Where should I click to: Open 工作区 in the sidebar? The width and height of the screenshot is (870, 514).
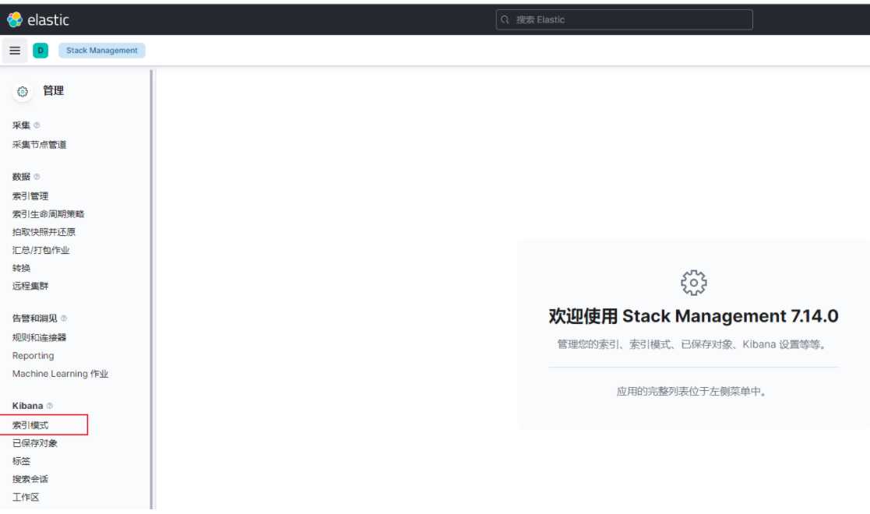point(26,498)
